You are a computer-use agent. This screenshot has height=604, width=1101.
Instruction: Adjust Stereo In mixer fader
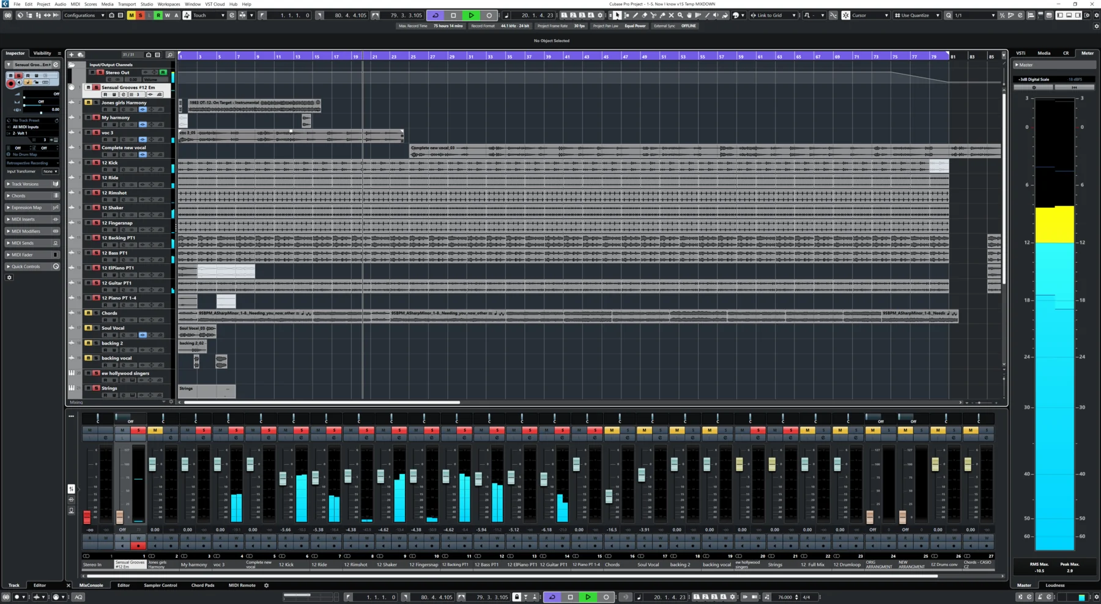tap(87, 517)
